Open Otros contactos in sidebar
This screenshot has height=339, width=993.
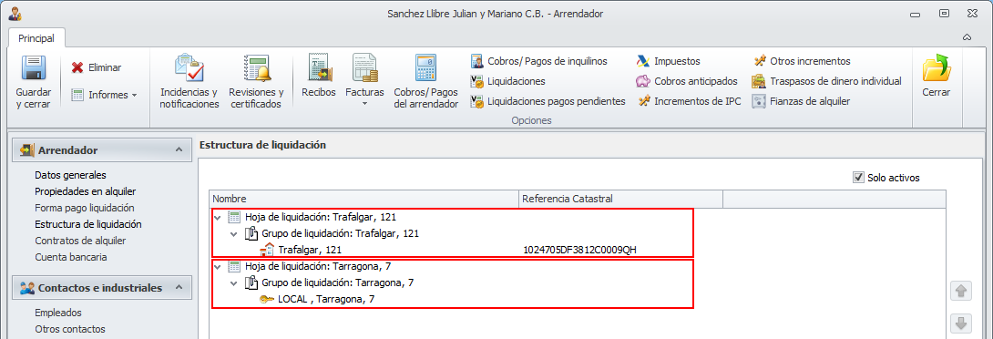[70, 330]
